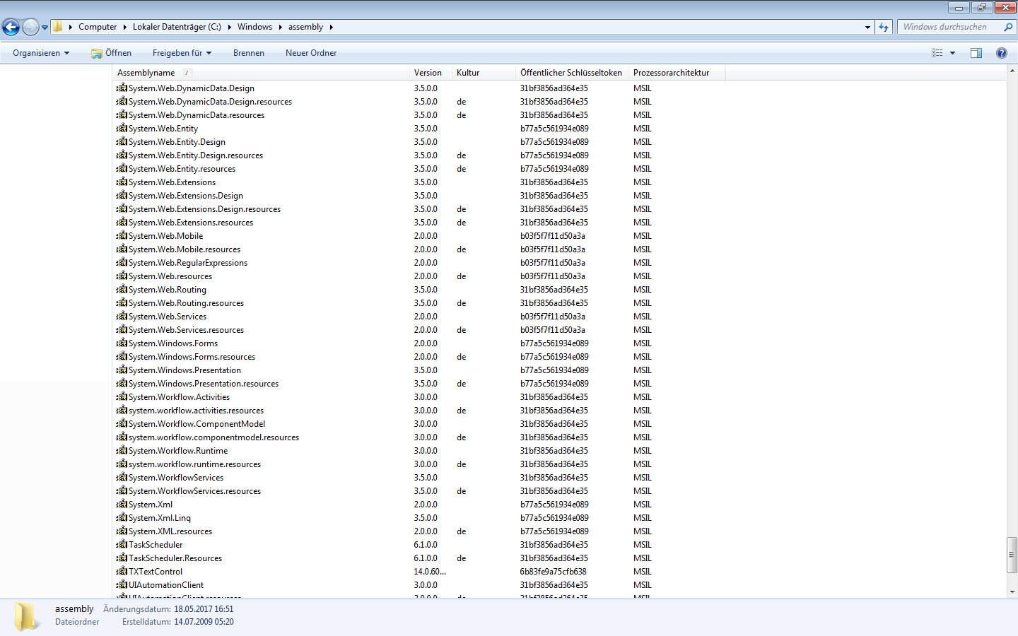Select System.Web.Extensions.Design.resources row name
This screenshot has height=636, width=1018.
(x=204, y=209)
